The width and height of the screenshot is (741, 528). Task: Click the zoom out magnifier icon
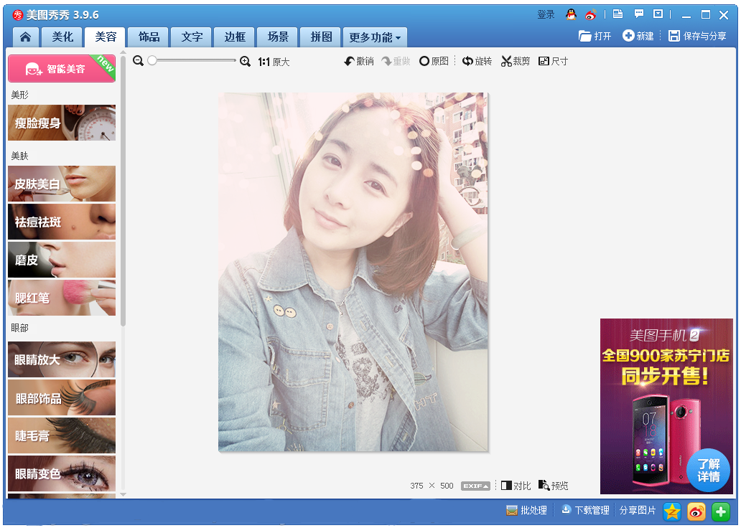139,62
